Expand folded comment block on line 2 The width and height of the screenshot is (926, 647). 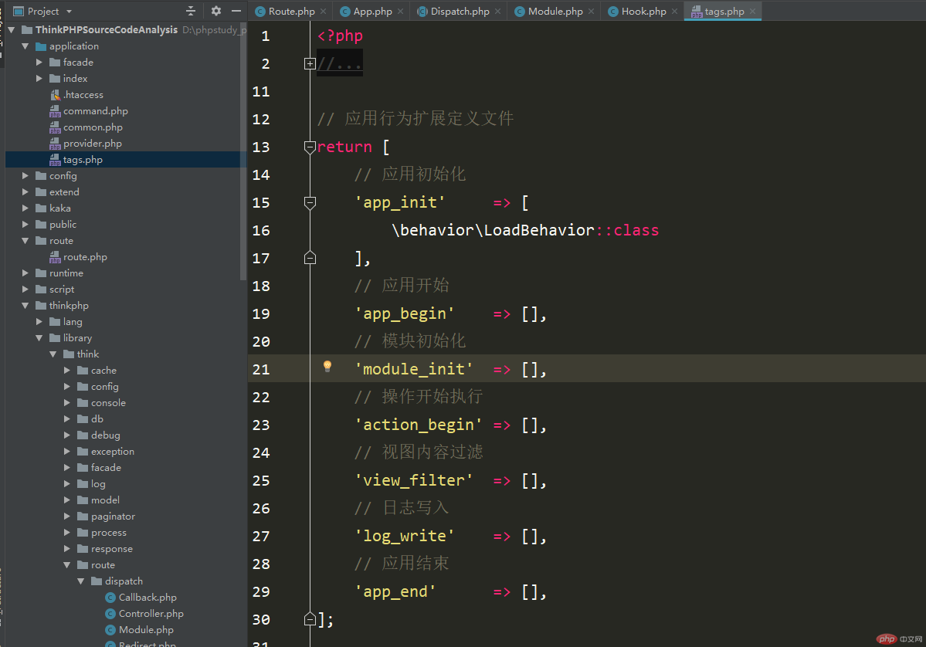coord(310,64)
